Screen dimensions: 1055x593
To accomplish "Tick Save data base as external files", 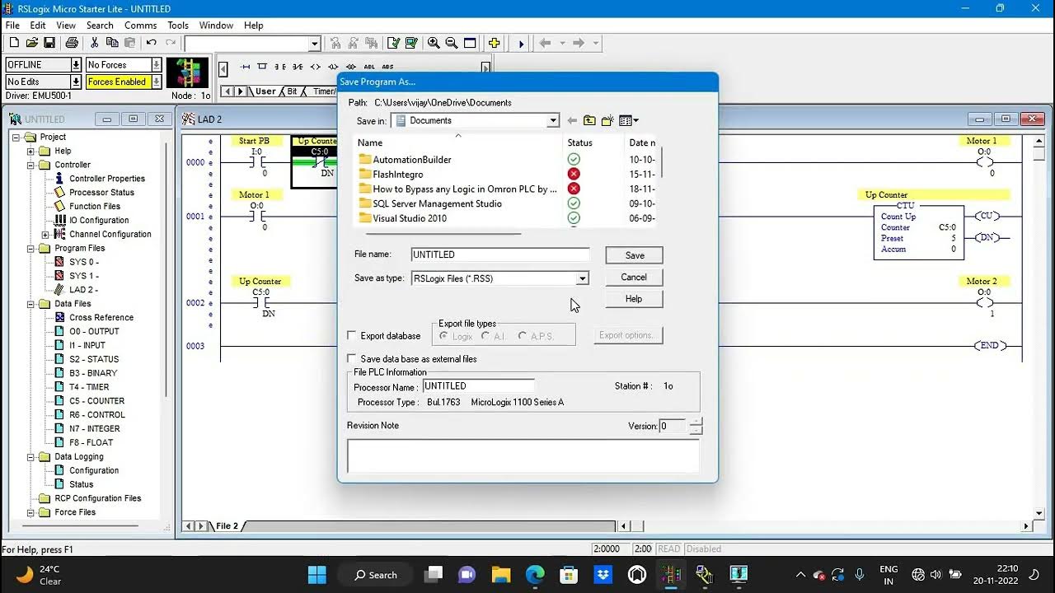I will 352,358.
